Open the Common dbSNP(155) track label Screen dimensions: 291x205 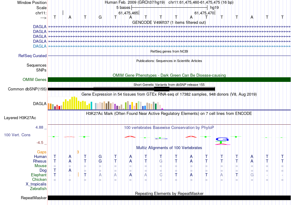click(27, 89)
